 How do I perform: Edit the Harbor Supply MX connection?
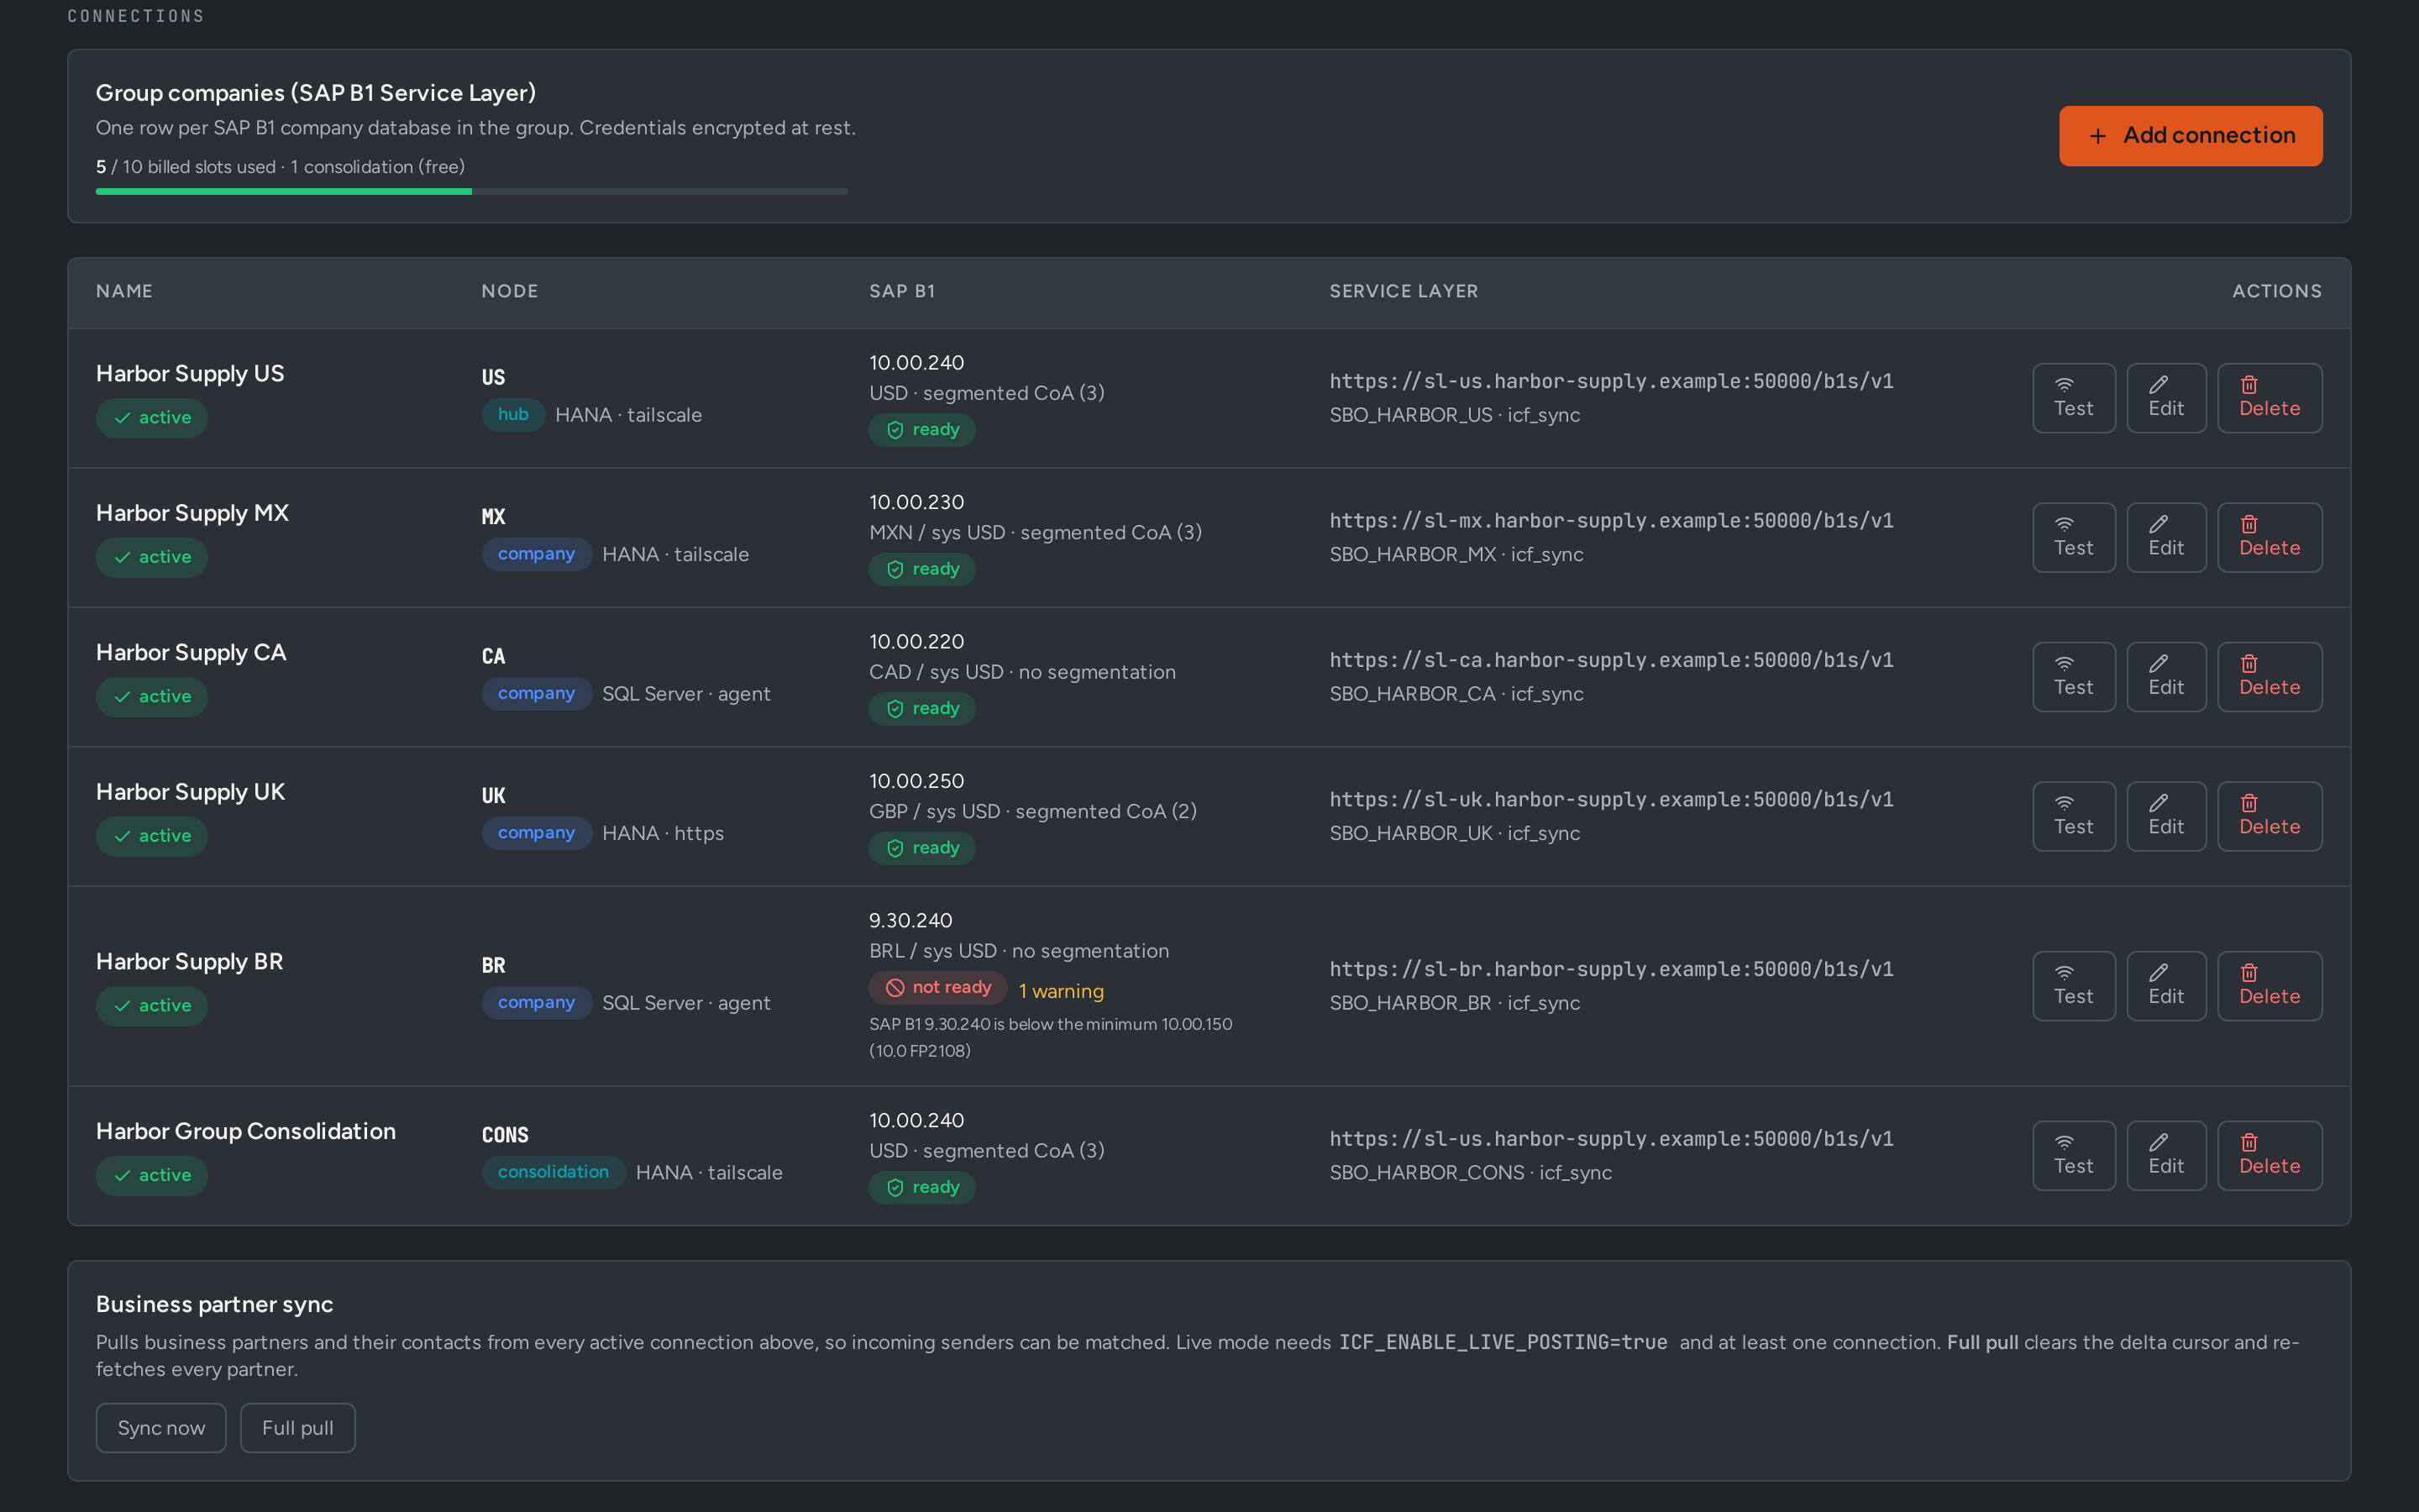2166,537
